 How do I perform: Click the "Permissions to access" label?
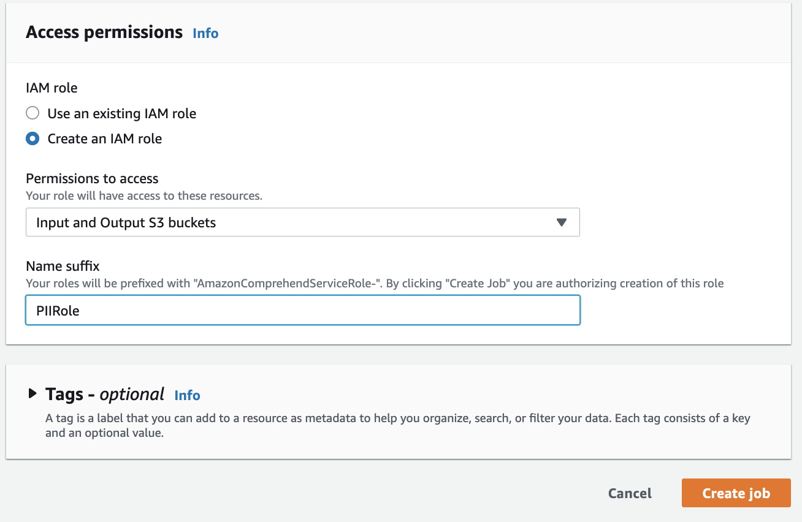click(91, 178)
